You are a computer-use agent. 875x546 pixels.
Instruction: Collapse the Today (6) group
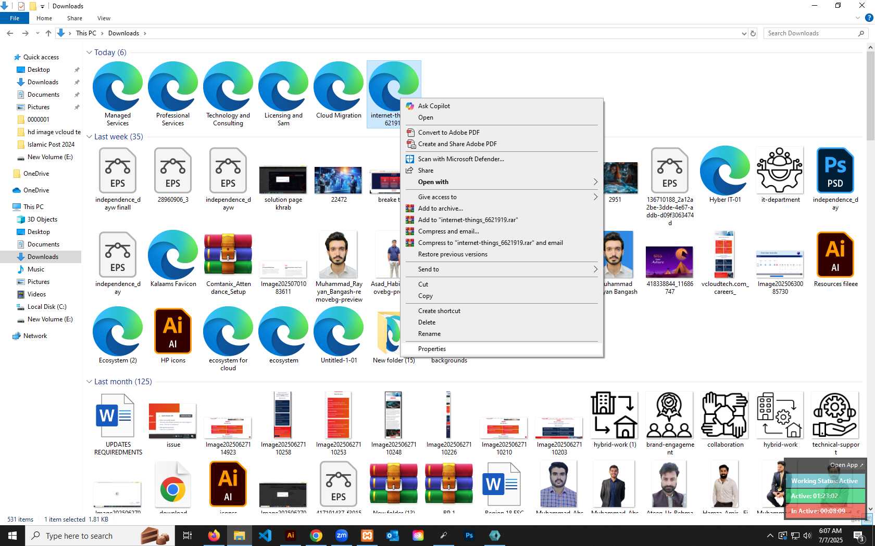[89, 53]
